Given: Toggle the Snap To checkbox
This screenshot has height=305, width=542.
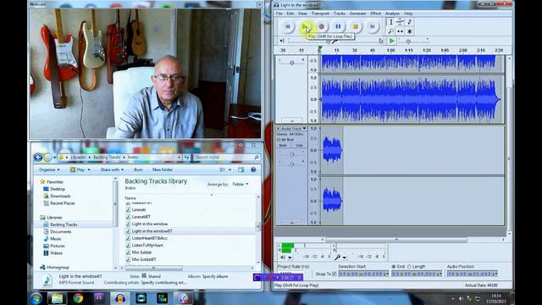Looking at the screenshot, I should 335,274.
